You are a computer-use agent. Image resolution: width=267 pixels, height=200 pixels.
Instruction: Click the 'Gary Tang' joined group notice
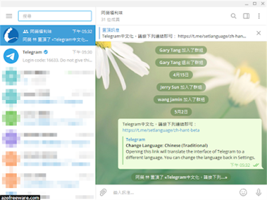(x=181, y=50)
